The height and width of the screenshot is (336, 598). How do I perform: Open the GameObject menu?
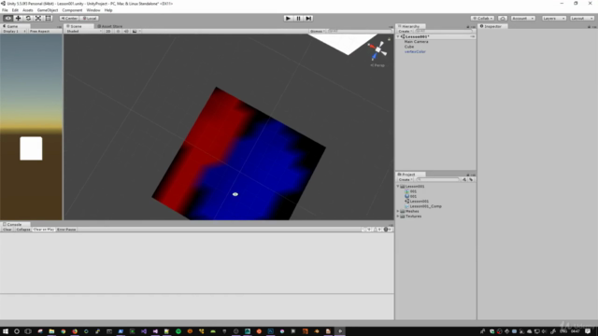pos(48,10)
